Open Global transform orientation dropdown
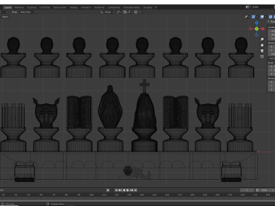275x206 pixels. pyautogui.click(x=108, y=12)
